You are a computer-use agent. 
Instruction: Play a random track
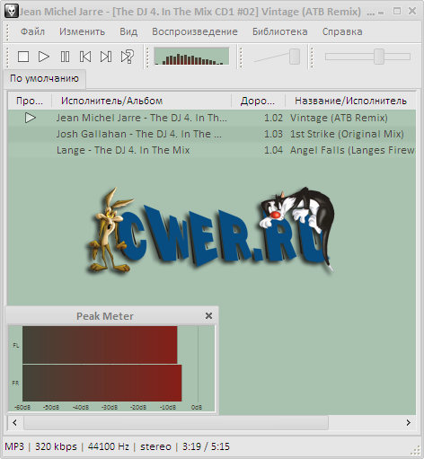tap(128, 57)
